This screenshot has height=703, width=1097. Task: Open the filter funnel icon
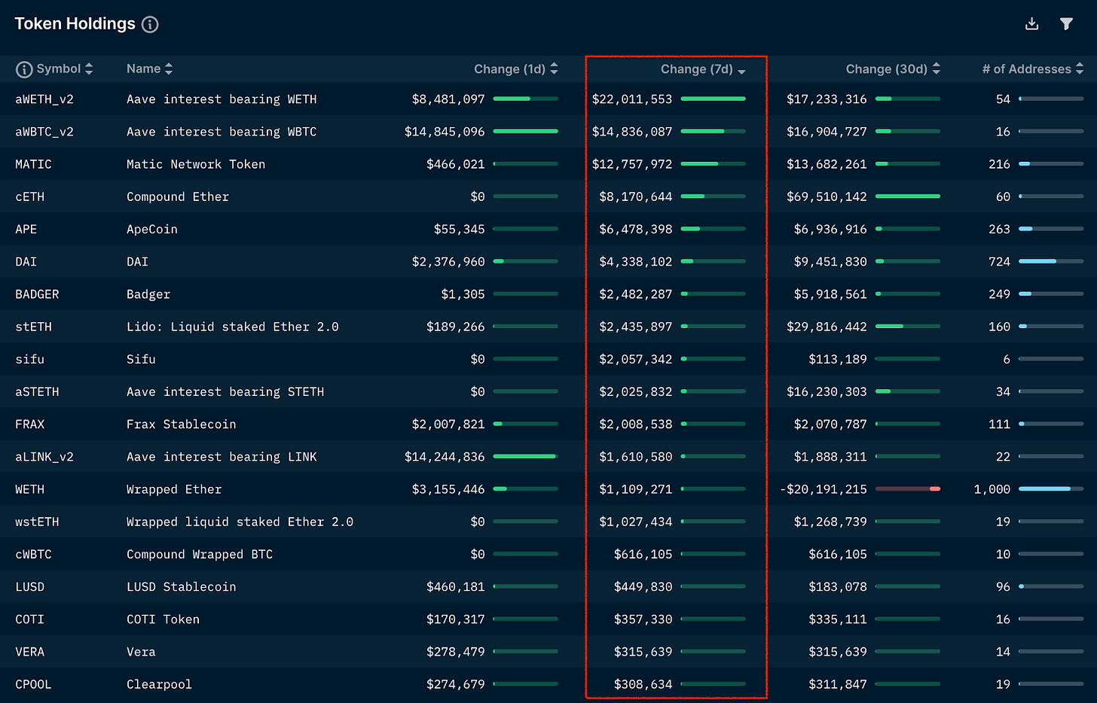(1066, 24)
